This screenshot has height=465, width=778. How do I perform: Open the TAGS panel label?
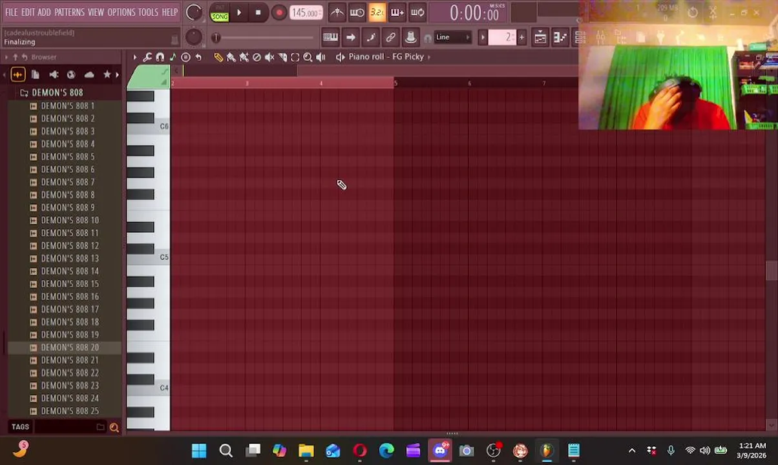[20, 427]
